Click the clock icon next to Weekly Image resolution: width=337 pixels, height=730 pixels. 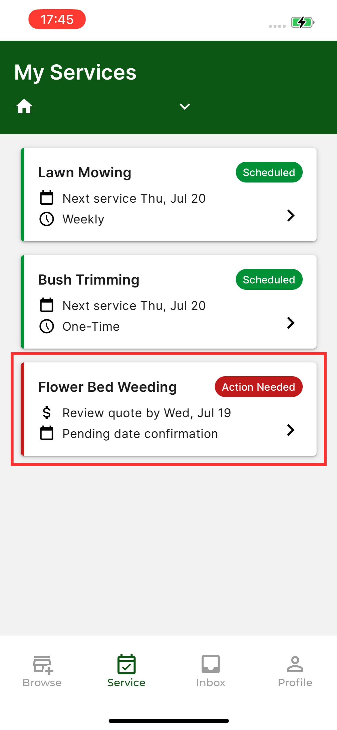pyautogui.click(x=47, y=219)
